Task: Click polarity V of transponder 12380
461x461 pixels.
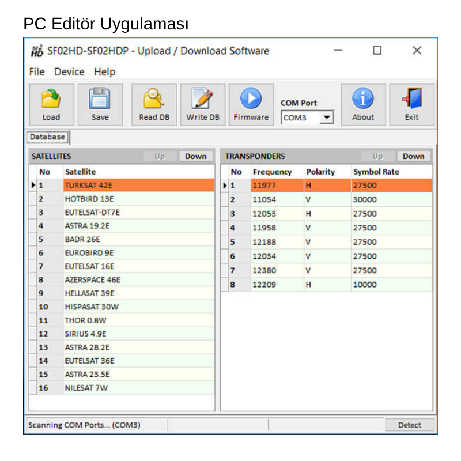Action: pyautogui.click(x=327, y=270)
